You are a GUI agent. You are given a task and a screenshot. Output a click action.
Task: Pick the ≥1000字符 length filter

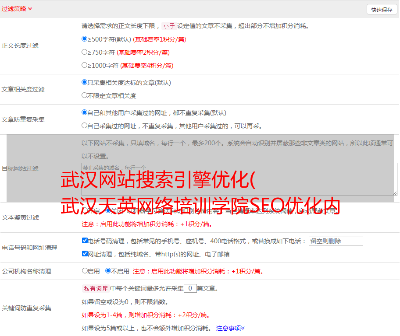click(85, 65)
